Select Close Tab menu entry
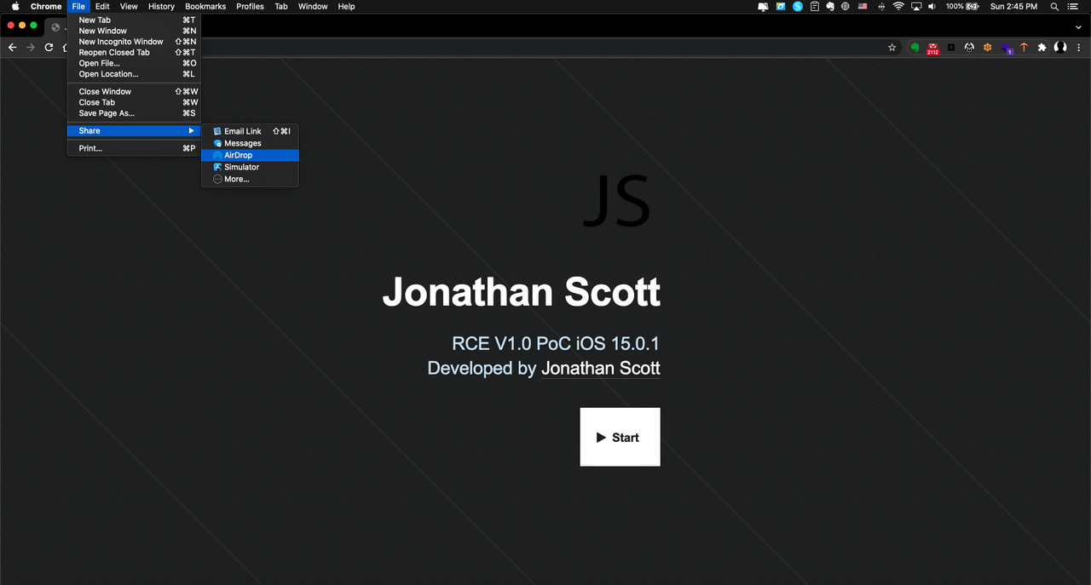 pos(134,102)
